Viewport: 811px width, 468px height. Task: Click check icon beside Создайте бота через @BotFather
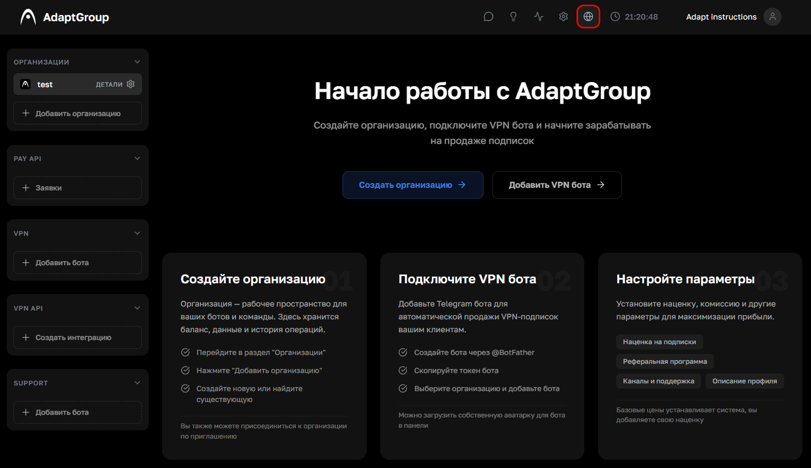(x=403, y=352)
